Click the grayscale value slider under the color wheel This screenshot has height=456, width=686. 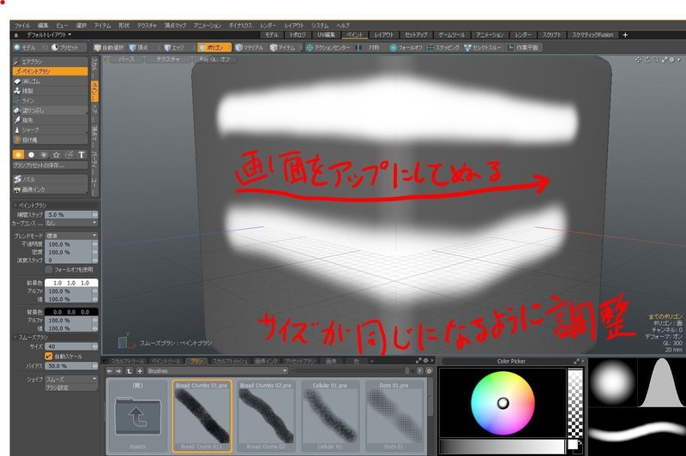(x=502, y=447)
